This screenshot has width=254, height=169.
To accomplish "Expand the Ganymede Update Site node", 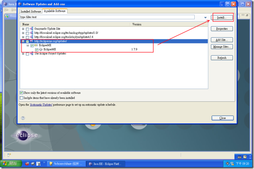I will (23, 29).
